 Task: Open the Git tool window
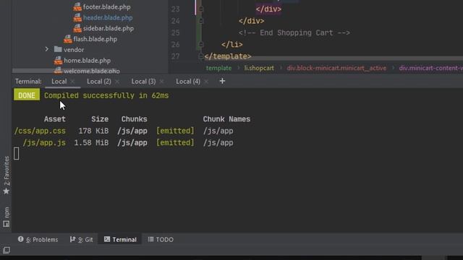click(81, 239)
